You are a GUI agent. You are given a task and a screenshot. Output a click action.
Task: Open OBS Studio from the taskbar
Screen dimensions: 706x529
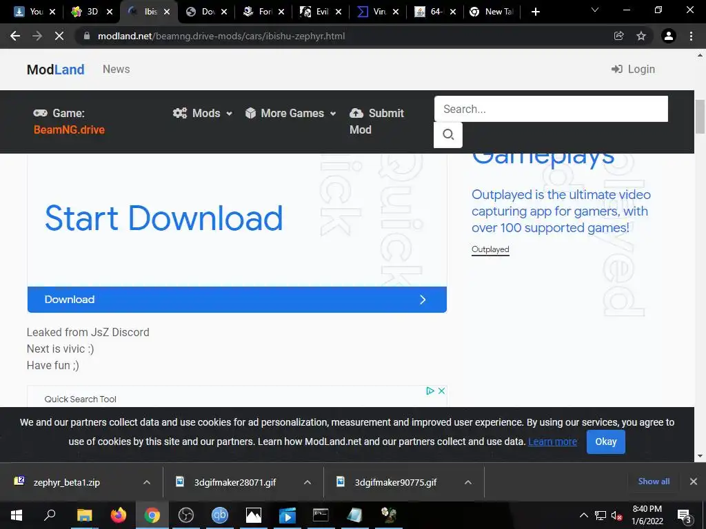[186, 515]
